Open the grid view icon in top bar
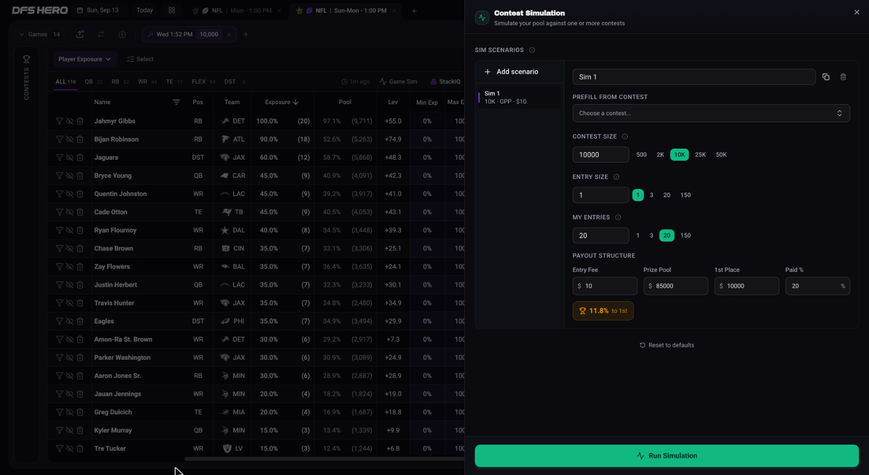The image size is (869, 475). [x=172, y=11]
